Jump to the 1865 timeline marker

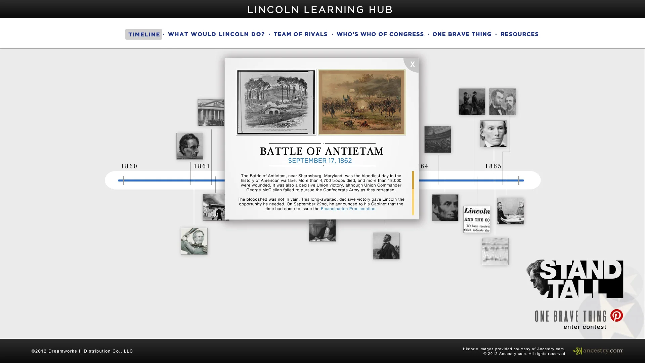coord(492,166)
